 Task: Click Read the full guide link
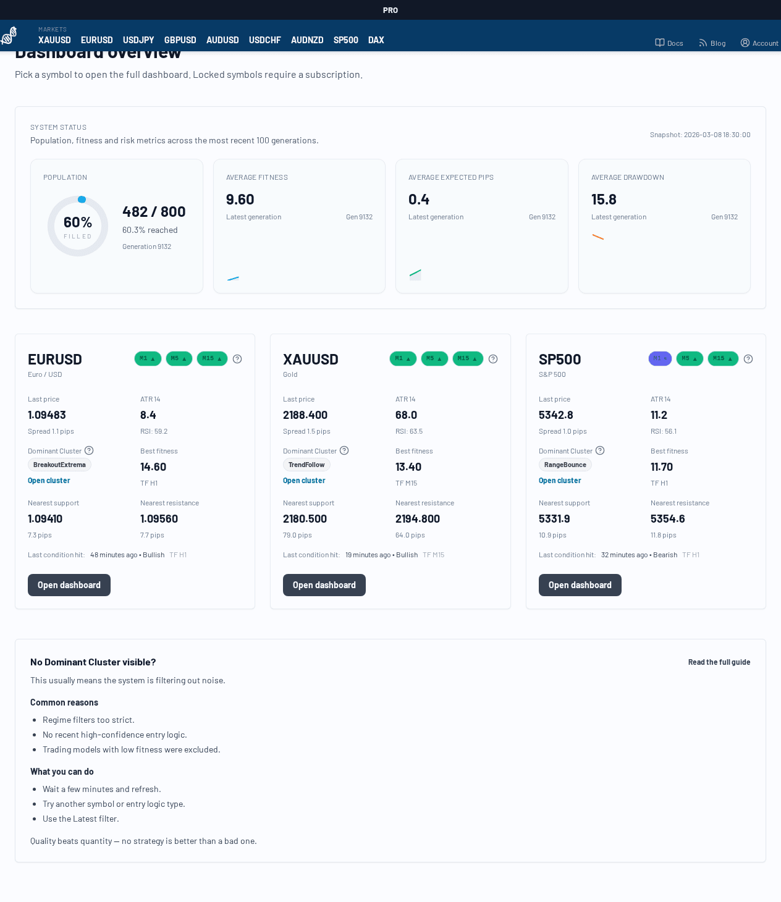click(x=719, y=662)
